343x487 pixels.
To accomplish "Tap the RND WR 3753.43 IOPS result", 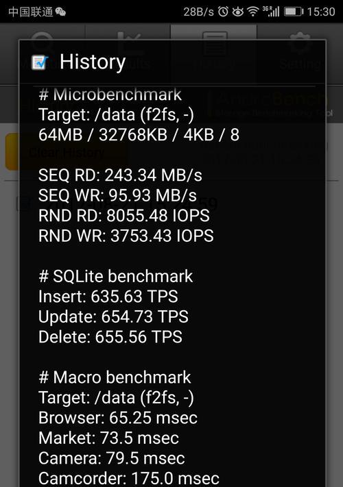I will point(126,236).
